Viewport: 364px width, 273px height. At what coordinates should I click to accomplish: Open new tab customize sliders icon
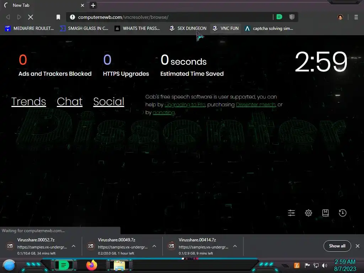(x=291, y=213)
